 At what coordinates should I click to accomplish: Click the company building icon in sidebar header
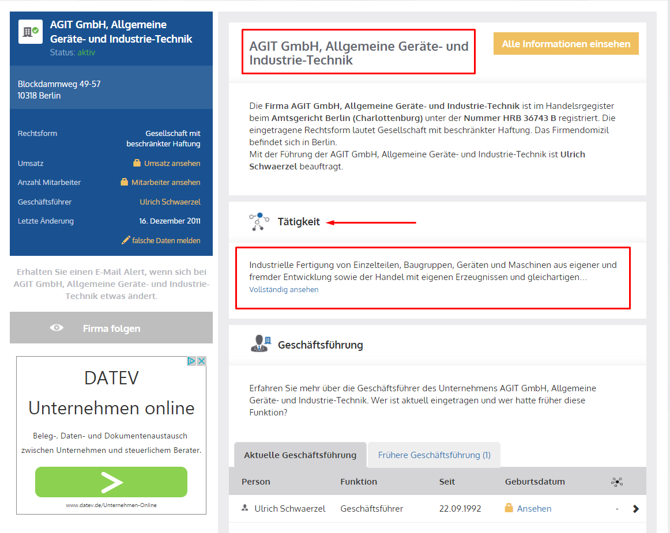click(31, 32)
